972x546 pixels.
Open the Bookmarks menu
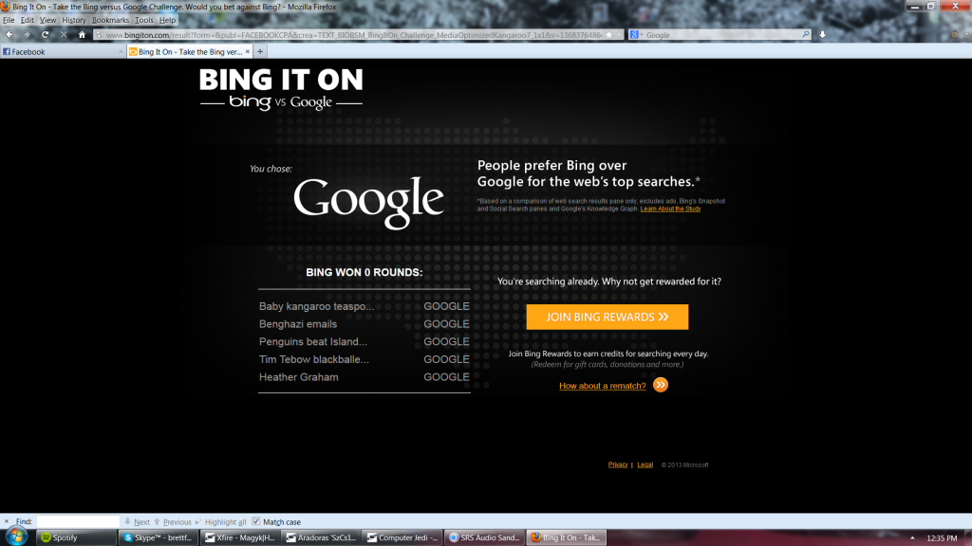[110, 20]
